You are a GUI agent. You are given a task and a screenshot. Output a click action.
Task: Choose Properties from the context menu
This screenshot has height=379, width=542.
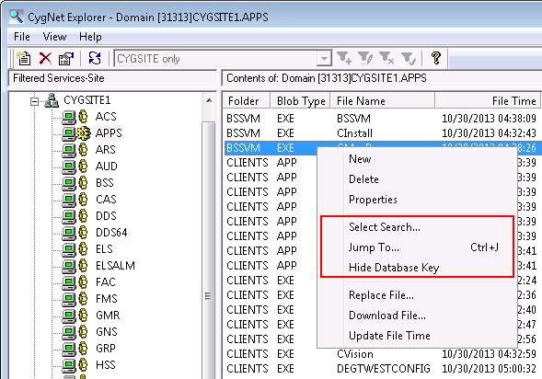pos(417,200)
